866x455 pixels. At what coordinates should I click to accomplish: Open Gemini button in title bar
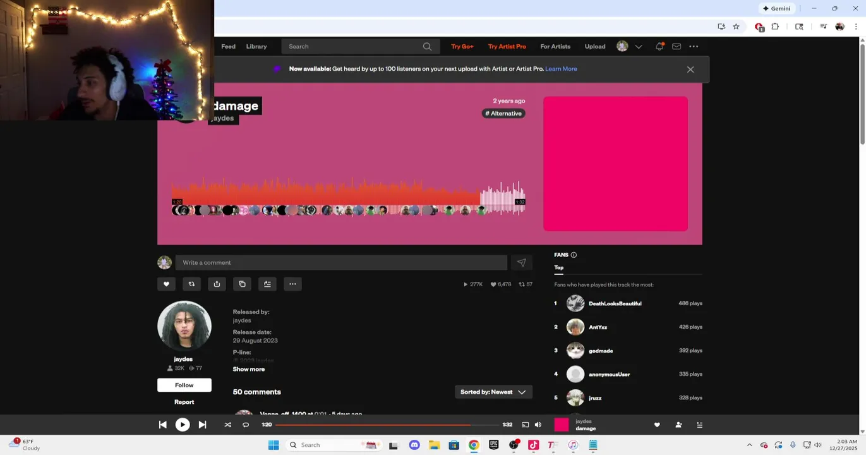776,8
